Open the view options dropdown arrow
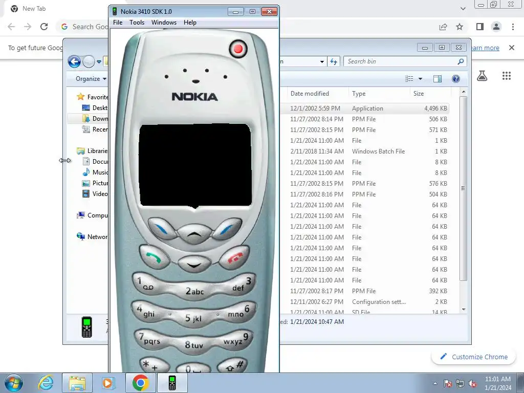Screen dimensions: 524x393 (x=421, y=79)
